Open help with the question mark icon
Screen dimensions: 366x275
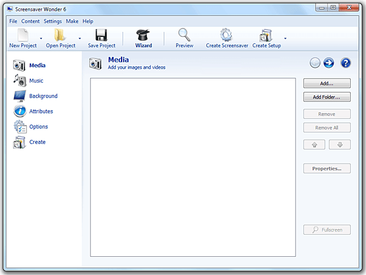[x=346, y=63]
